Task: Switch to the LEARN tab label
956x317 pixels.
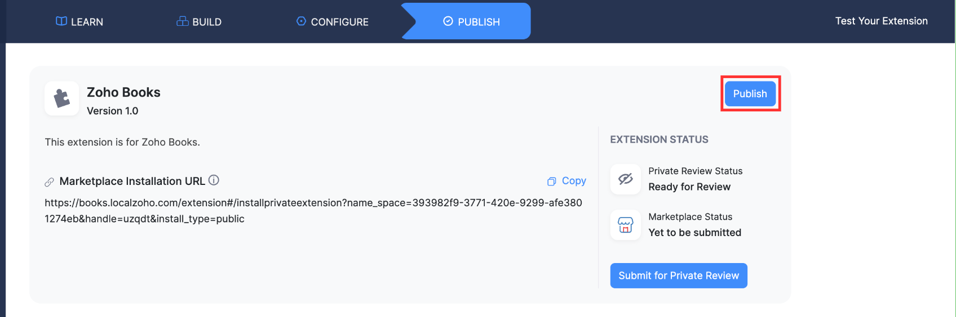Action: pos(87,22)
